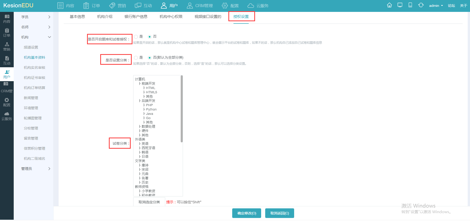Open CRM管理 in the top menu
This screenshot has height=221, width=470.
(200, 6)
